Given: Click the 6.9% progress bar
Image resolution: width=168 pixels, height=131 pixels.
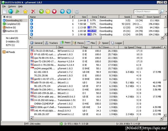Looking at the screenshot, I should [93, 20].
